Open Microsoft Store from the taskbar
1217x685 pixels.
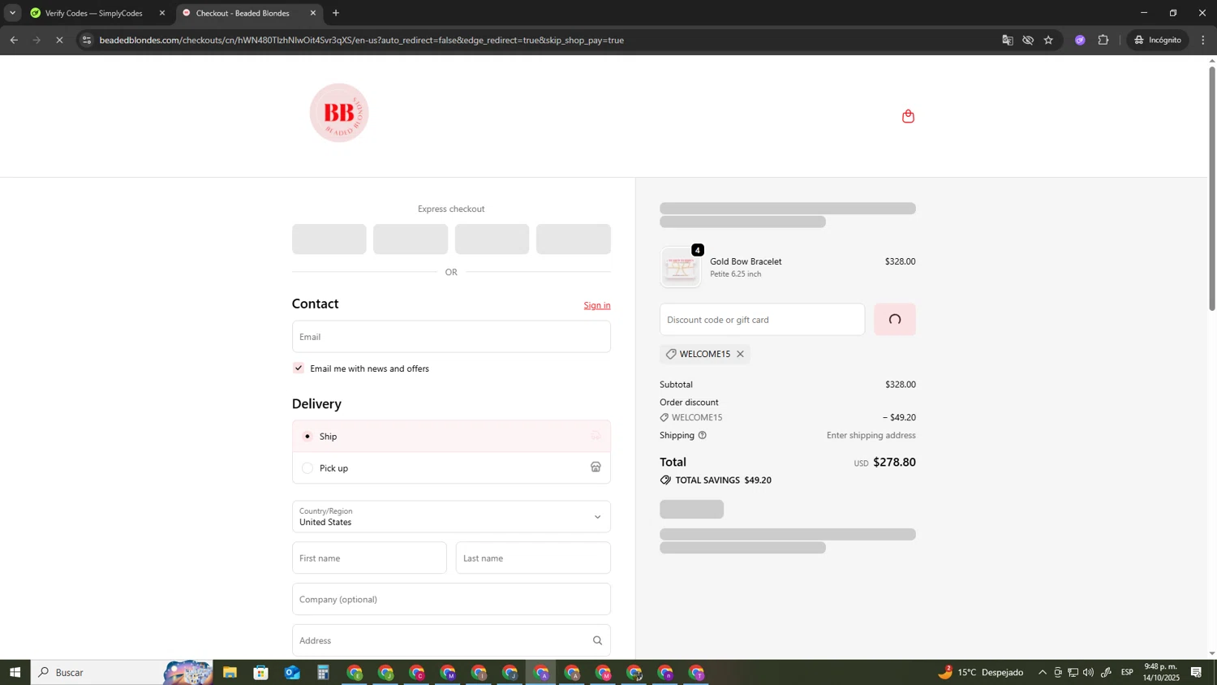(x=260, y=672)
